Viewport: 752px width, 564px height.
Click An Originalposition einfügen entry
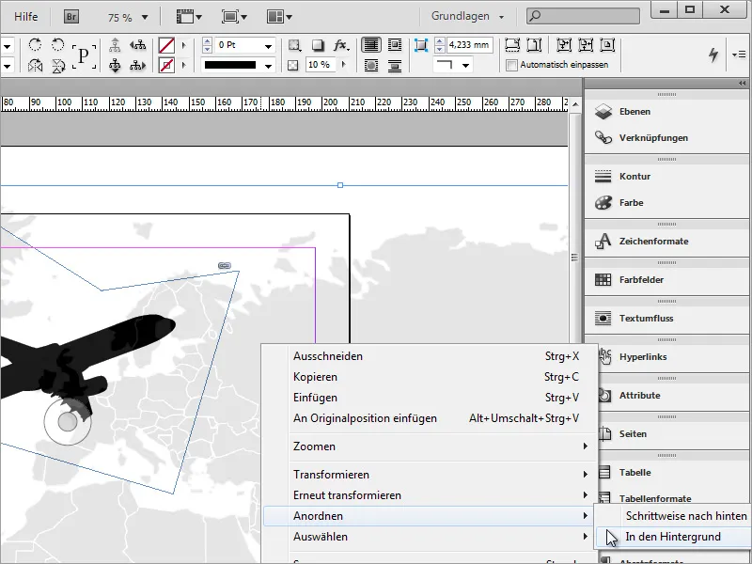click(365, 418)
